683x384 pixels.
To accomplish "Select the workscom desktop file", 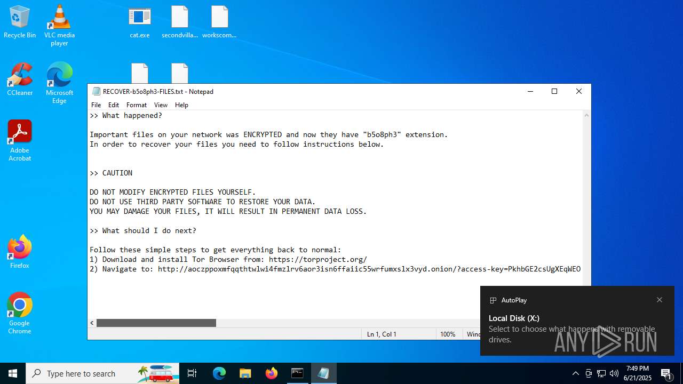I will pyautogui.click(x=219, y=22).
